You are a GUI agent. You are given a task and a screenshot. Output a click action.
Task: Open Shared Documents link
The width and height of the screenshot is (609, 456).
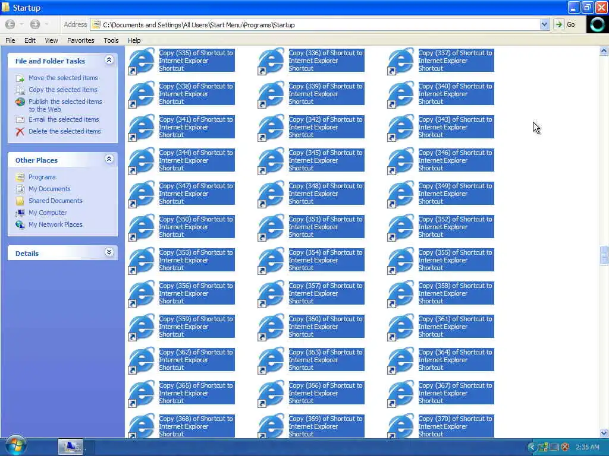[x=55, y=201]
